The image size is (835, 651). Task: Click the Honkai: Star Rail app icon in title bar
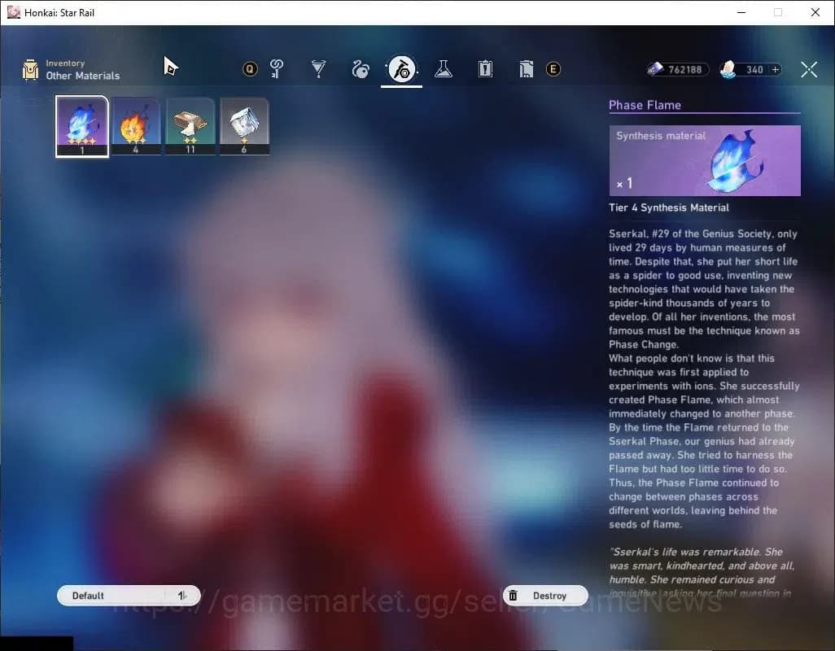[x=13, y=12]
